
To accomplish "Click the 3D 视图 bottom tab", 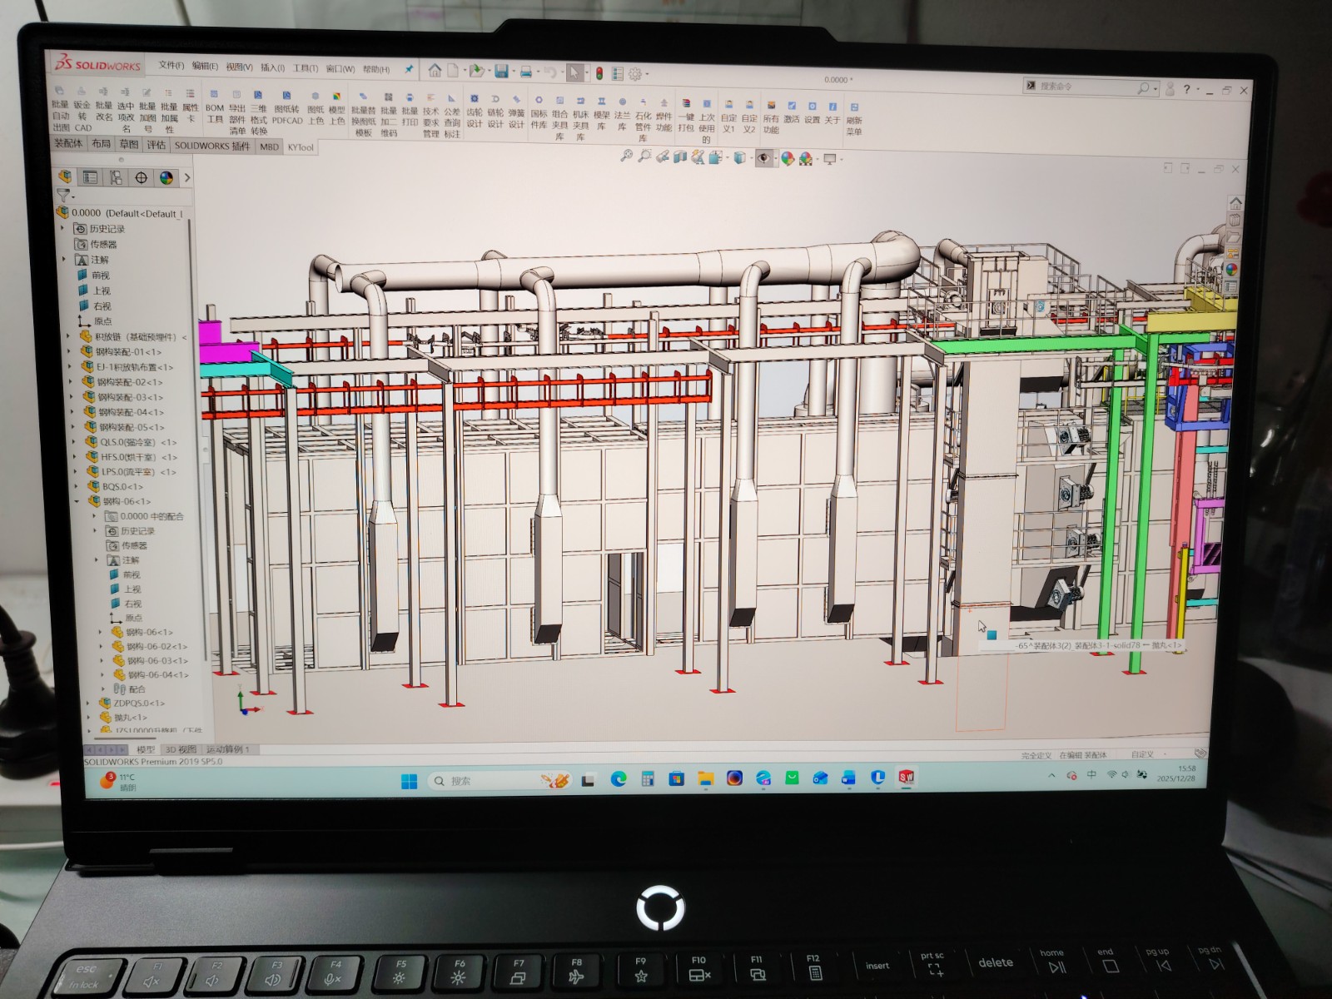I will point(181,749).
